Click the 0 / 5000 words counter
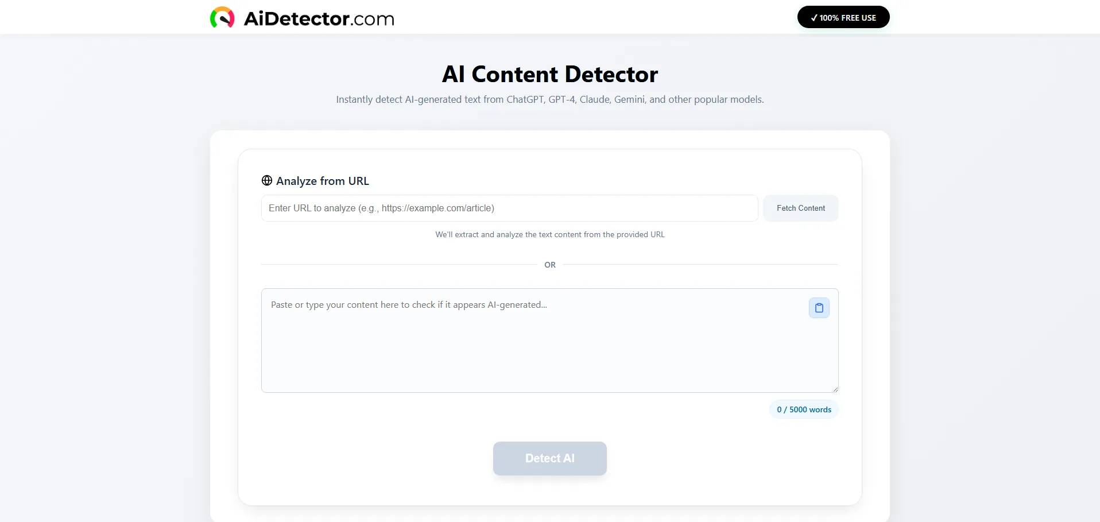1100x522 pixels. pos(804,409)
